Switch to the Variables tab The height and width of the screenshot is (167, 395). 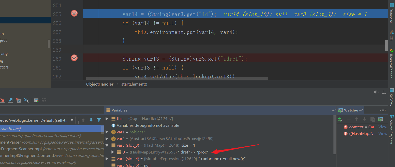tap(117, 110)
